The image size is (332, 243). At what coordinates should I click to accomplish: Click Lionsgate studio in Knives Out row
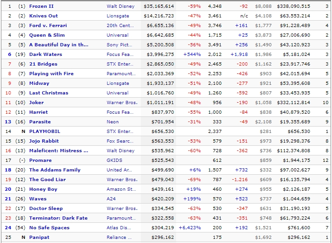(118, 16)
